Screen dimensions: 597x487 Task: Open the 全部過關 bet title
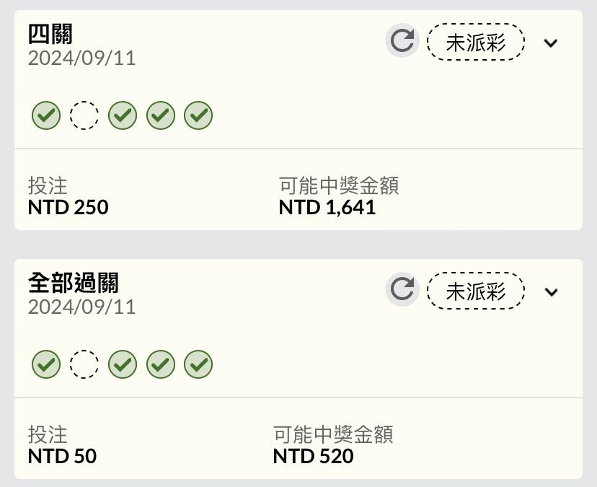(73, 283)
